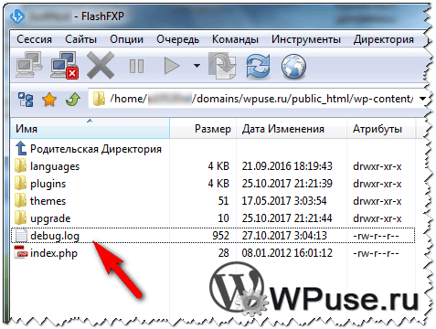The width and height of the screenshot is (436, 329).
Task: Click attributes drwxr-xr-x of languages
Action: tap(378, 166)
